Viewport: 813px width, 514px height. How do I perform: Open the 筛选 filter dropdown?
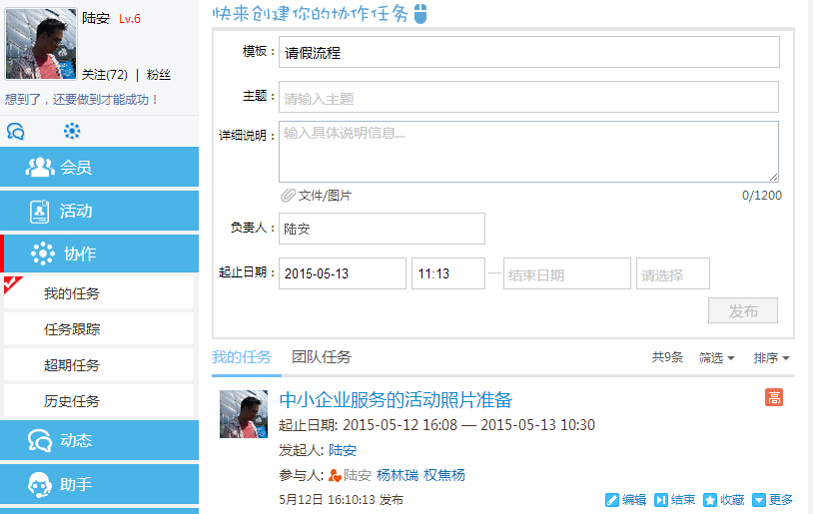pos(717,357)
